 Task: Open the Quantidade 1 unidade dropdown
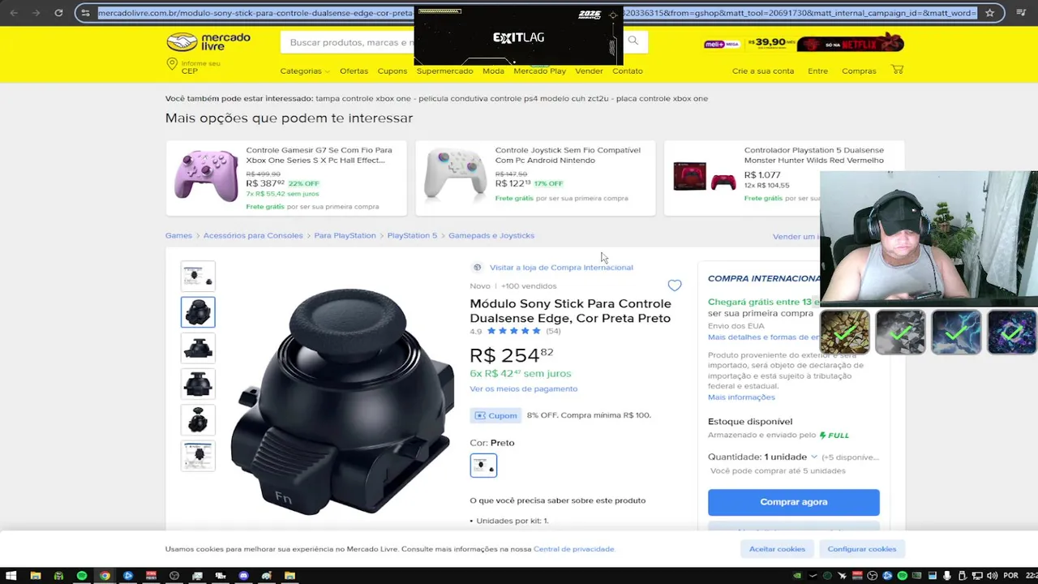[791, 457]
